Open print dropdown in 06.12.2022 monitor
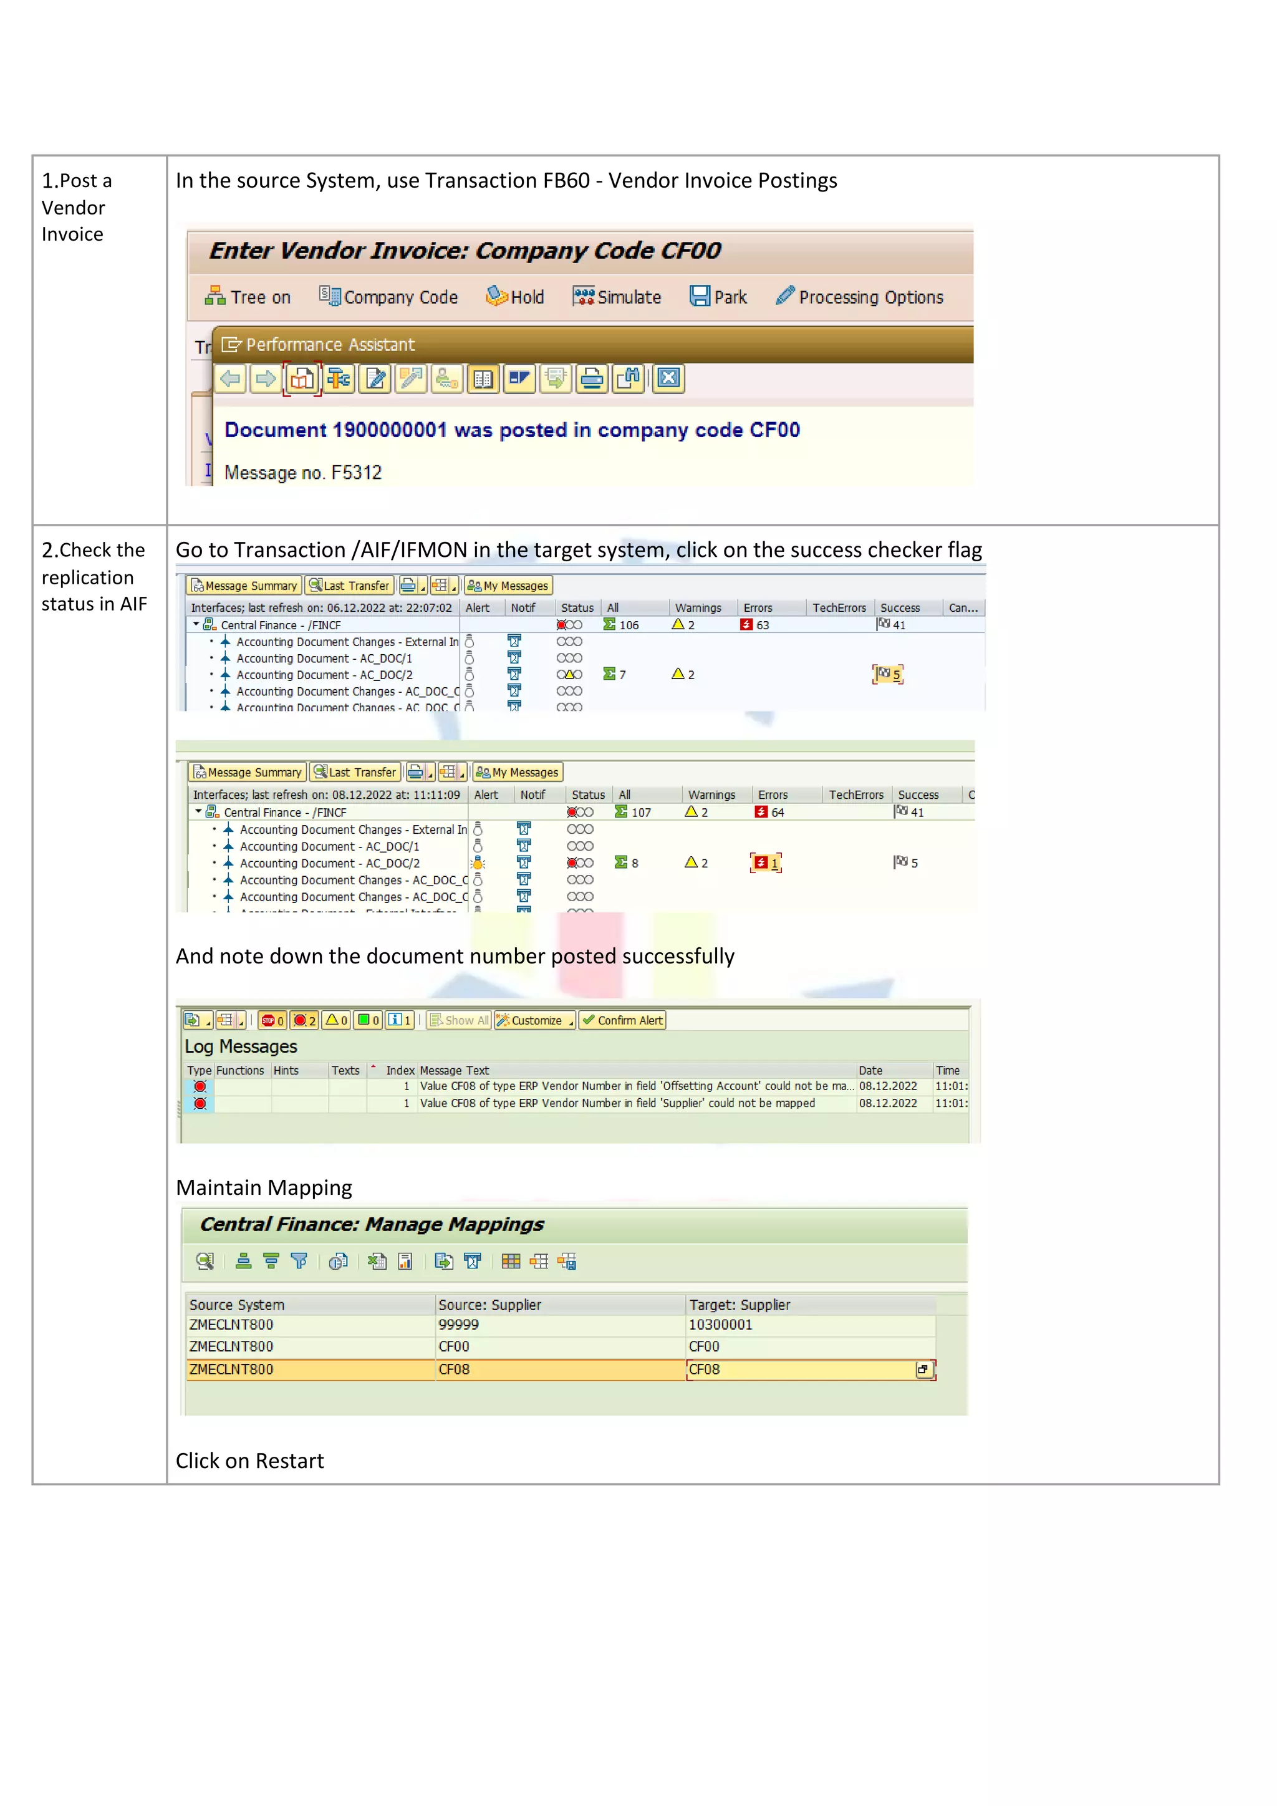Image resolution: width=1277 pixels, height=1806 pixels. point(412,586)
